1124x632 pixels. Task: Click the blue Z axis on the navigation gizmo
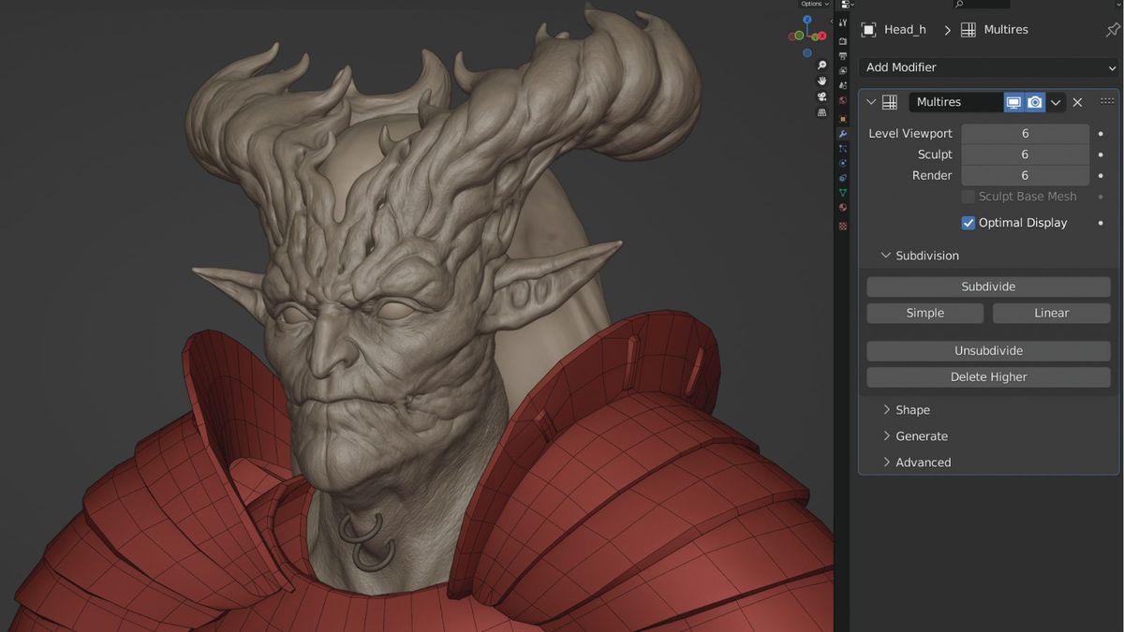click(x=807, y=20)
